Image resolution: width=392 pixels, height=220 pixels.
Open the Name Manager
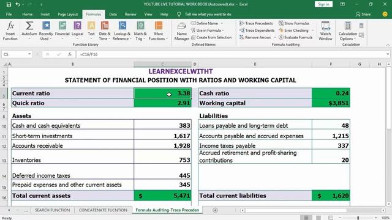coord(181,31)
